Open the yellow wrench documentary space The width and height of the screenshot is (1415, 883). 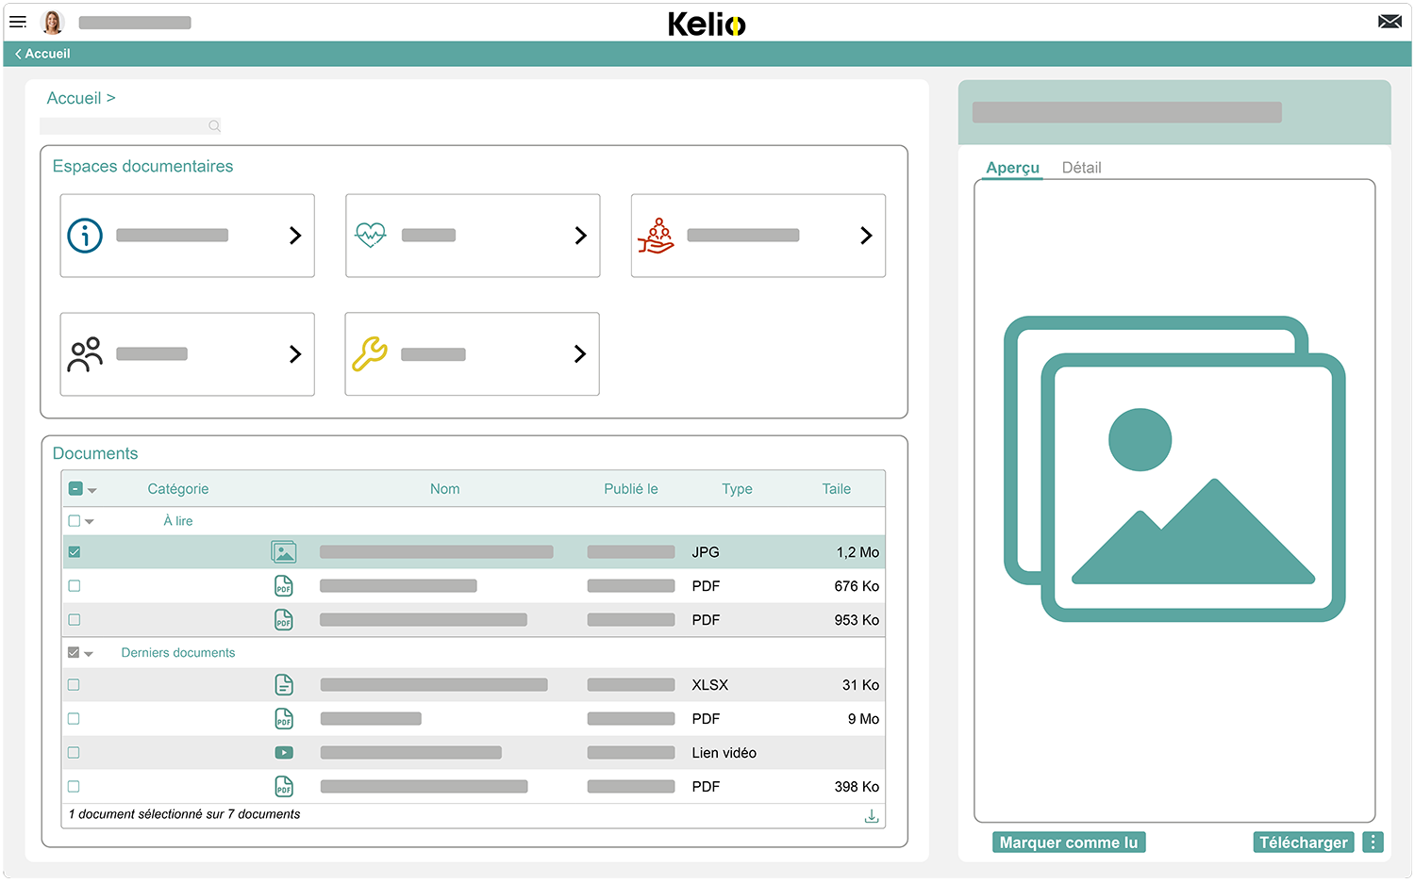point(370,353)
